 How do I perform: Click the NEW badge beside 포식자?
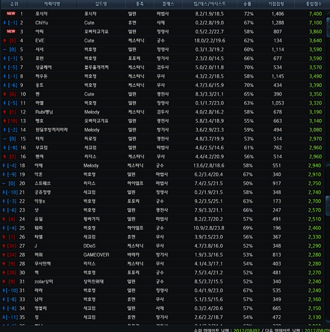[x=11, y=14]
